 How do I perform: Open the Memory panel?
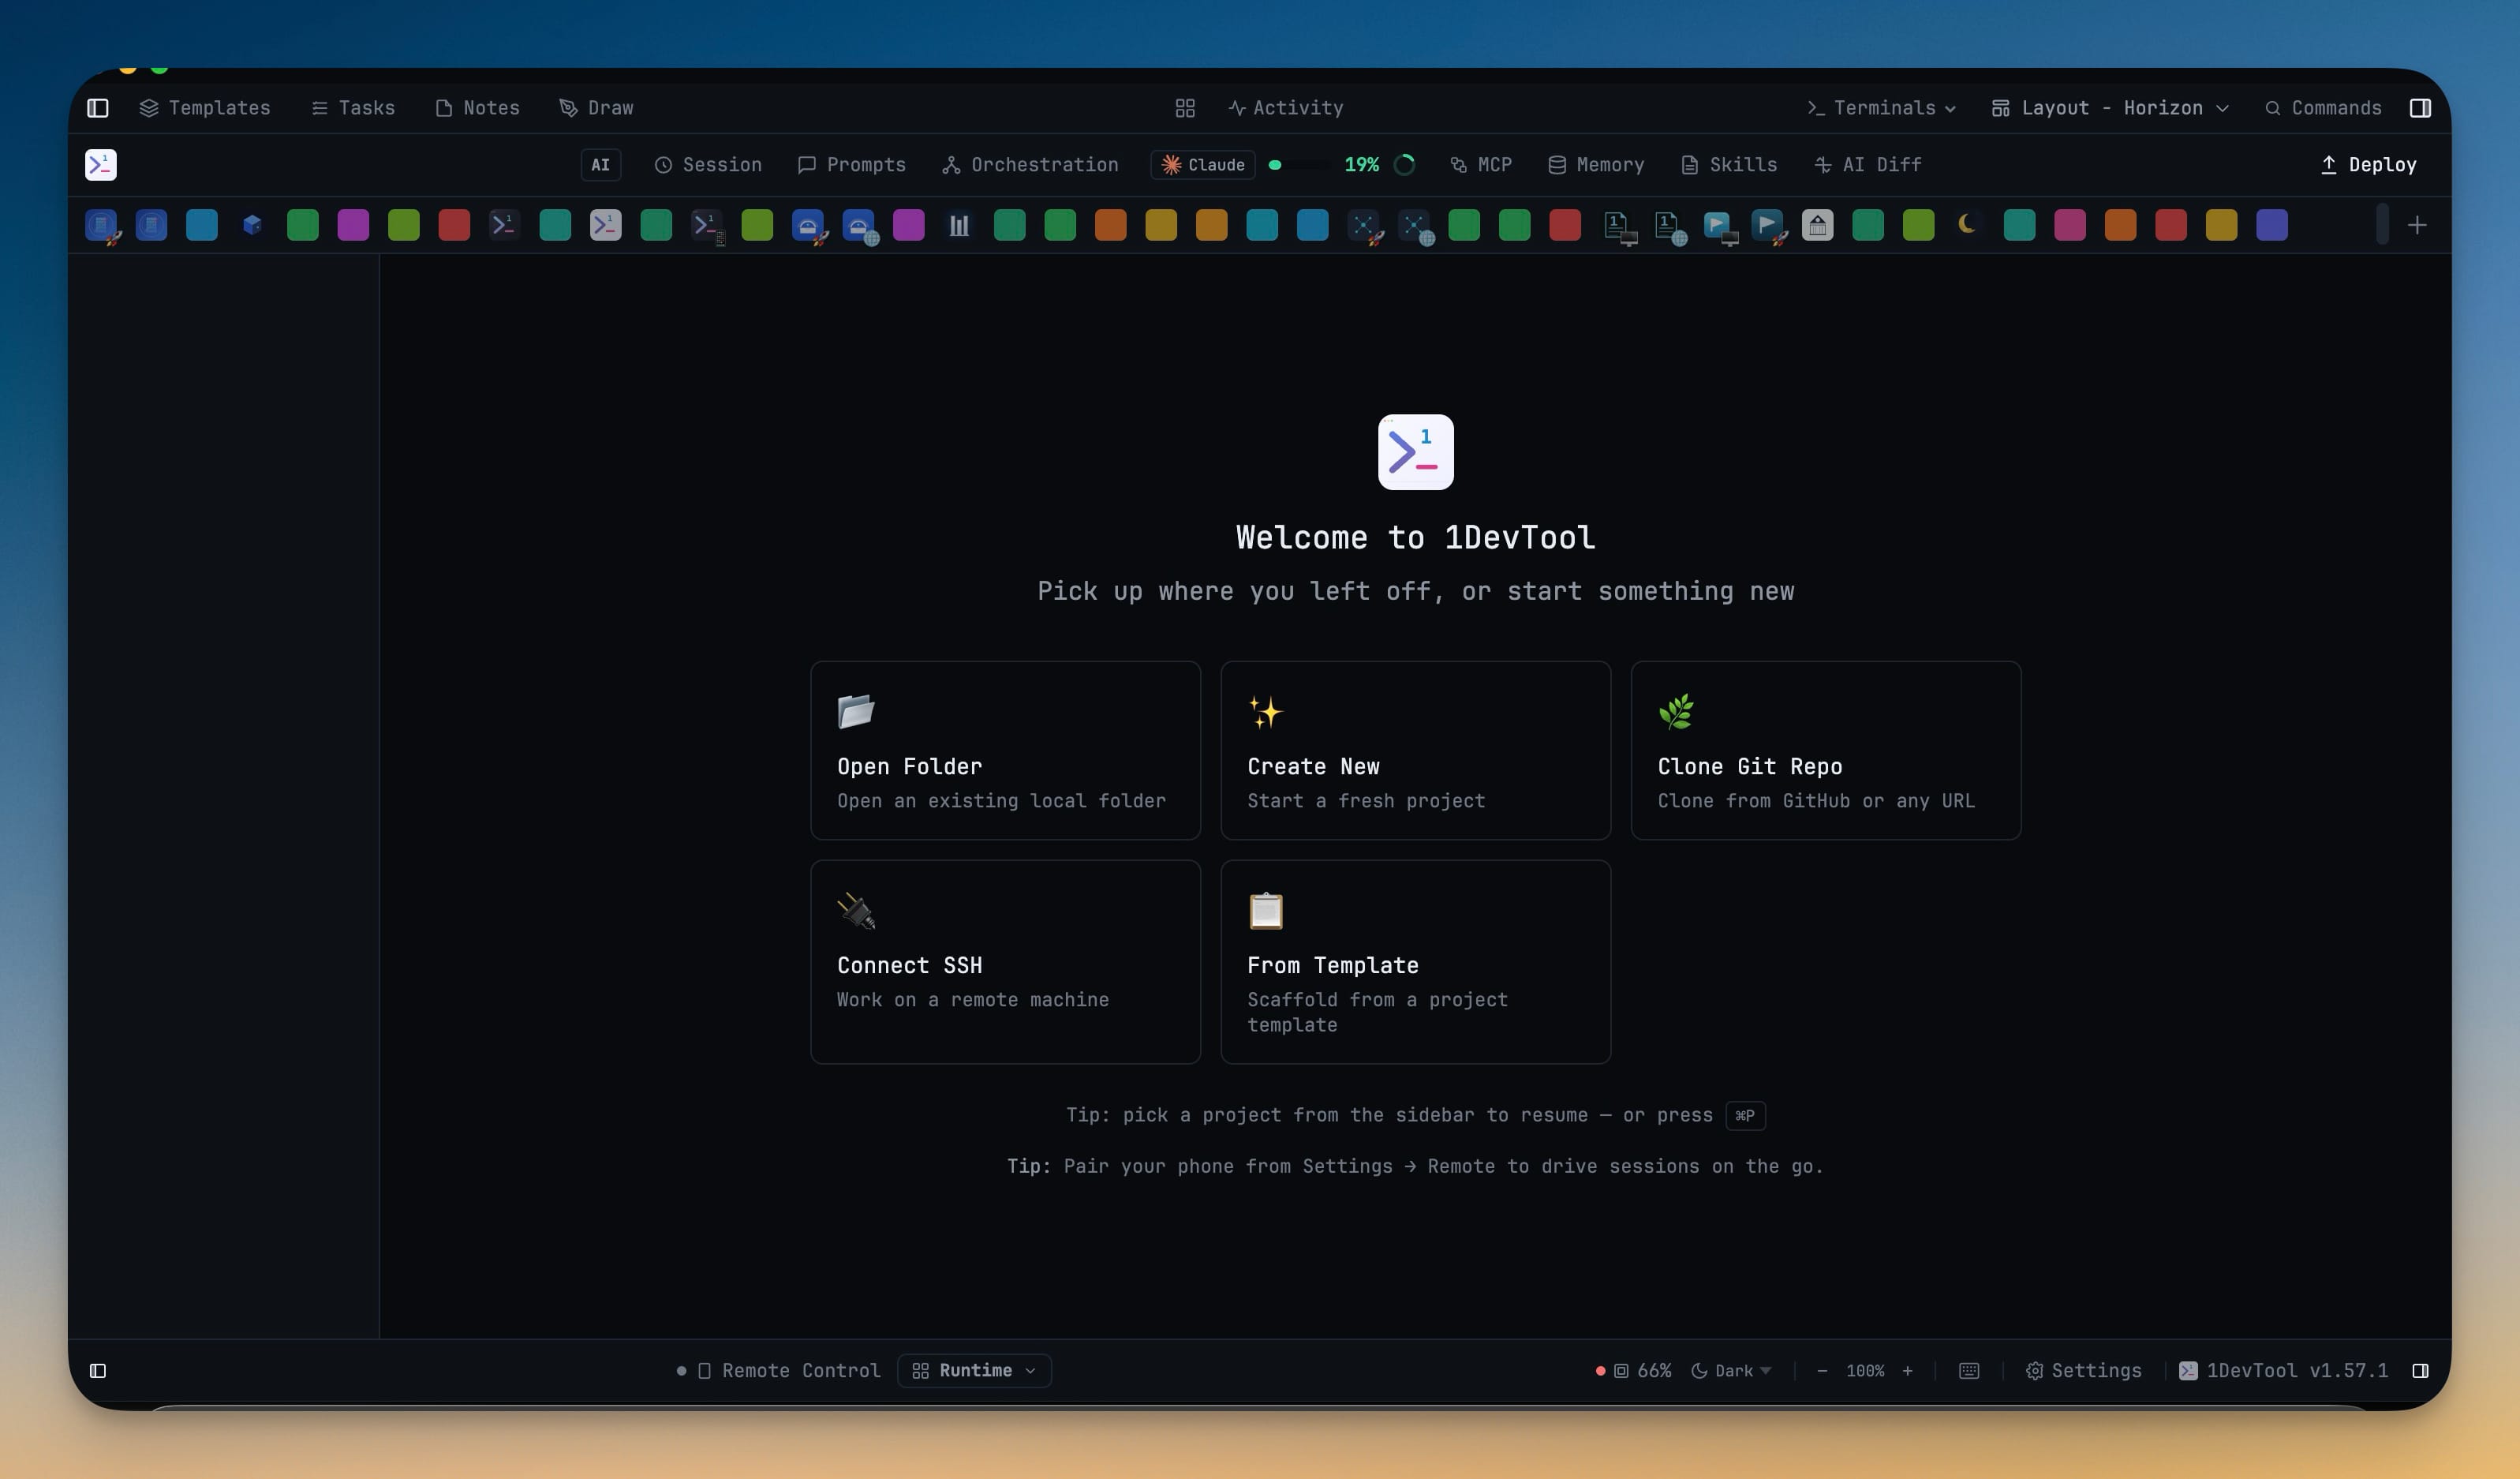tap(1596, 165)
